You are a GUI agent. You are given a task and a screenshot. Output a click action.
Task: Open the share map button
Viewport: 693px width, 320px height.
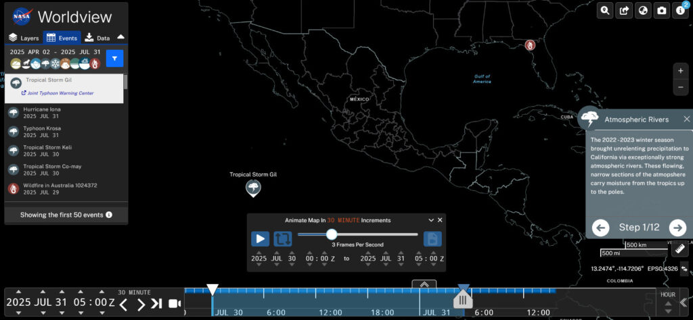coord(624,11)
